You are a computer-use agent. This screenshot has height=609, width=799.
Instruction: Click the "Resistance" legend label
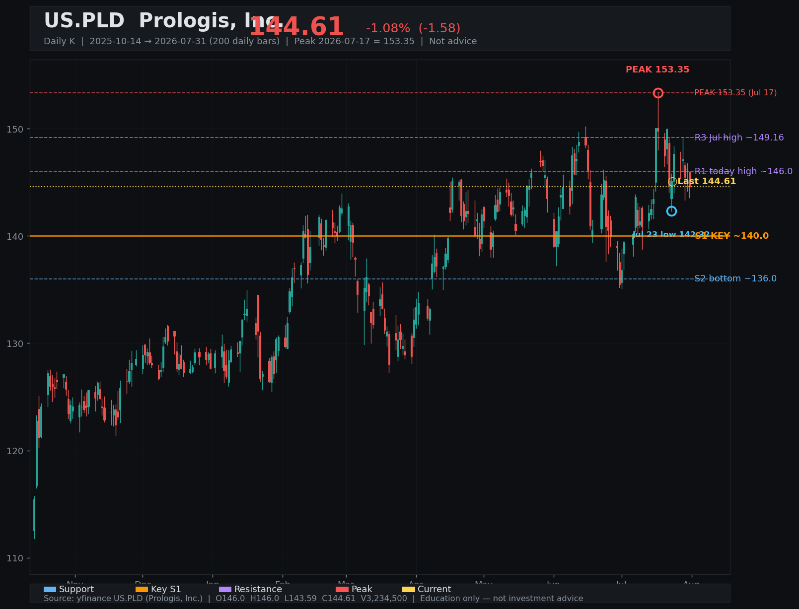(258, 590)
